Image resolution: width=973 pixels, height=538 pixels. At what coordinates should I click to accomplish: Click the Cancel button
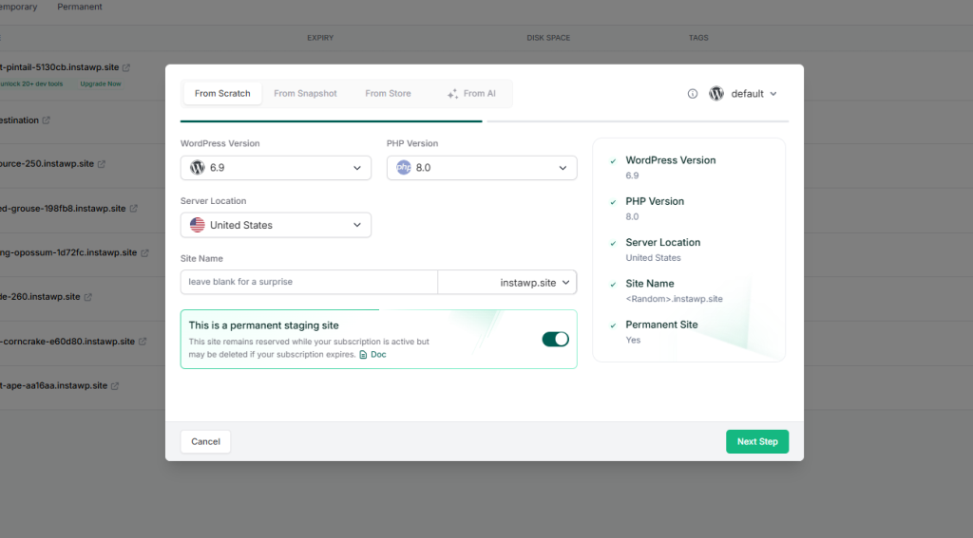pos(205,441)
